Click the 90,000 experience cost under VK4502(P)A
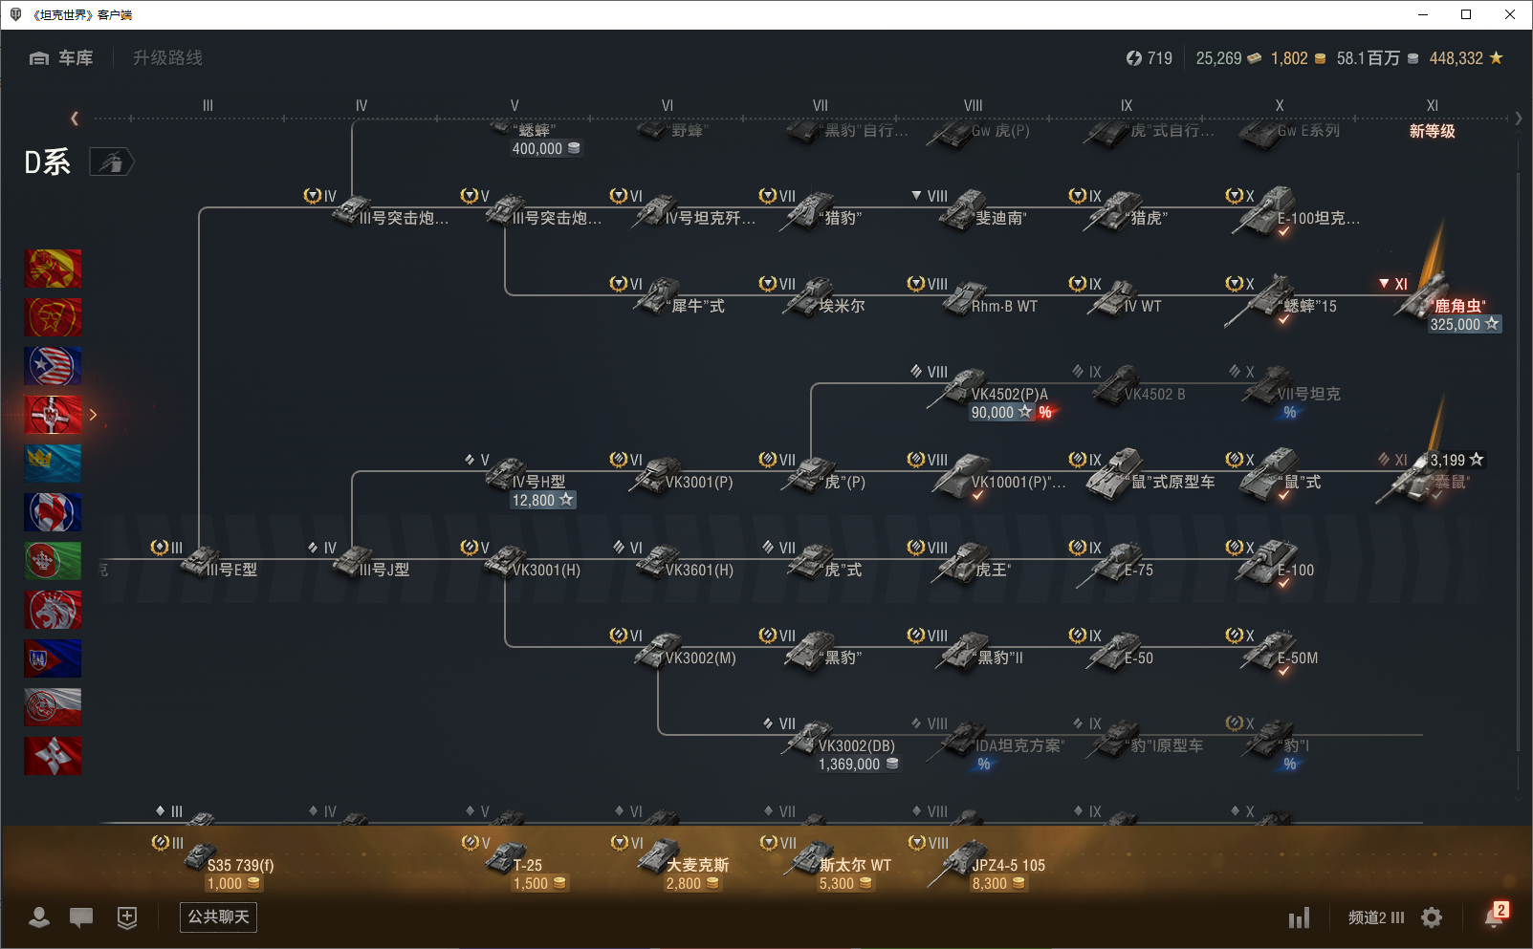 click(x=1001, y=413)
